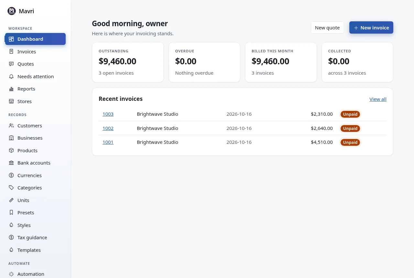This screenshot has width=414, height=278.
Task: Click the Needs attention bell icon
Action: (x=11, y=77)
